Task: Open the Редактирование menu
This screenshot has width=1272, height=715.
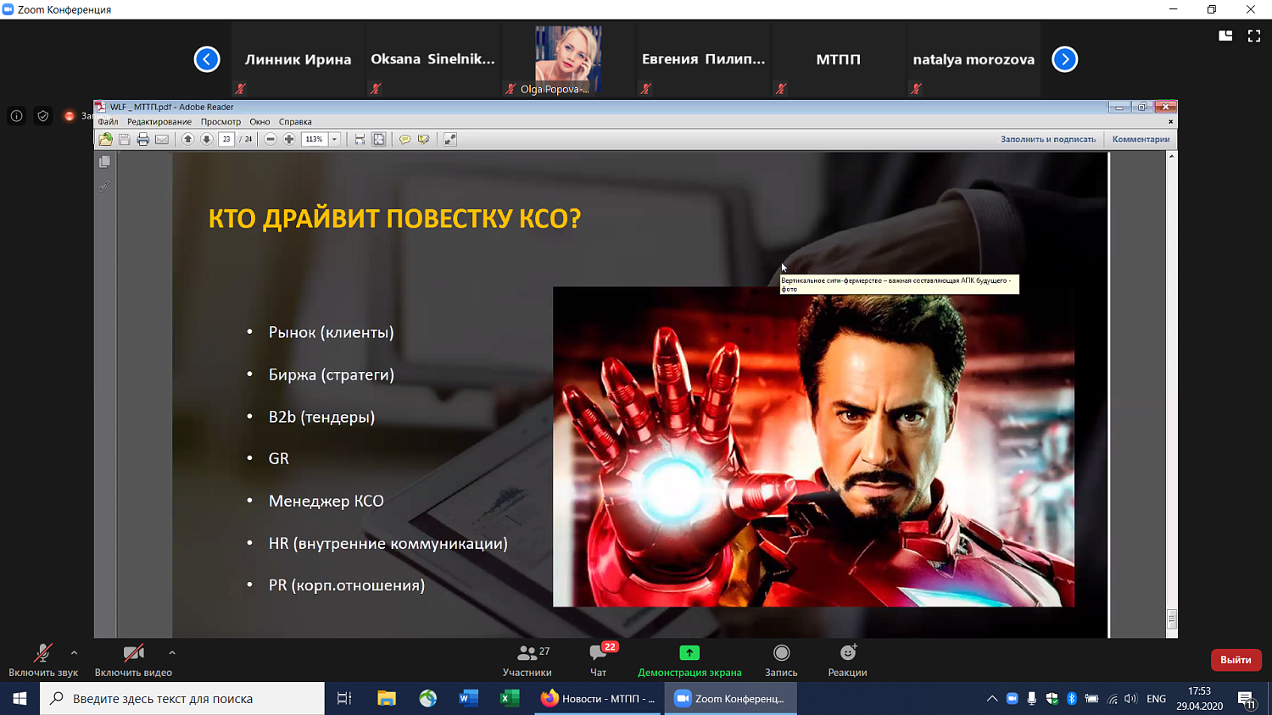Action: pyautogui.click(x=159, y=122)
